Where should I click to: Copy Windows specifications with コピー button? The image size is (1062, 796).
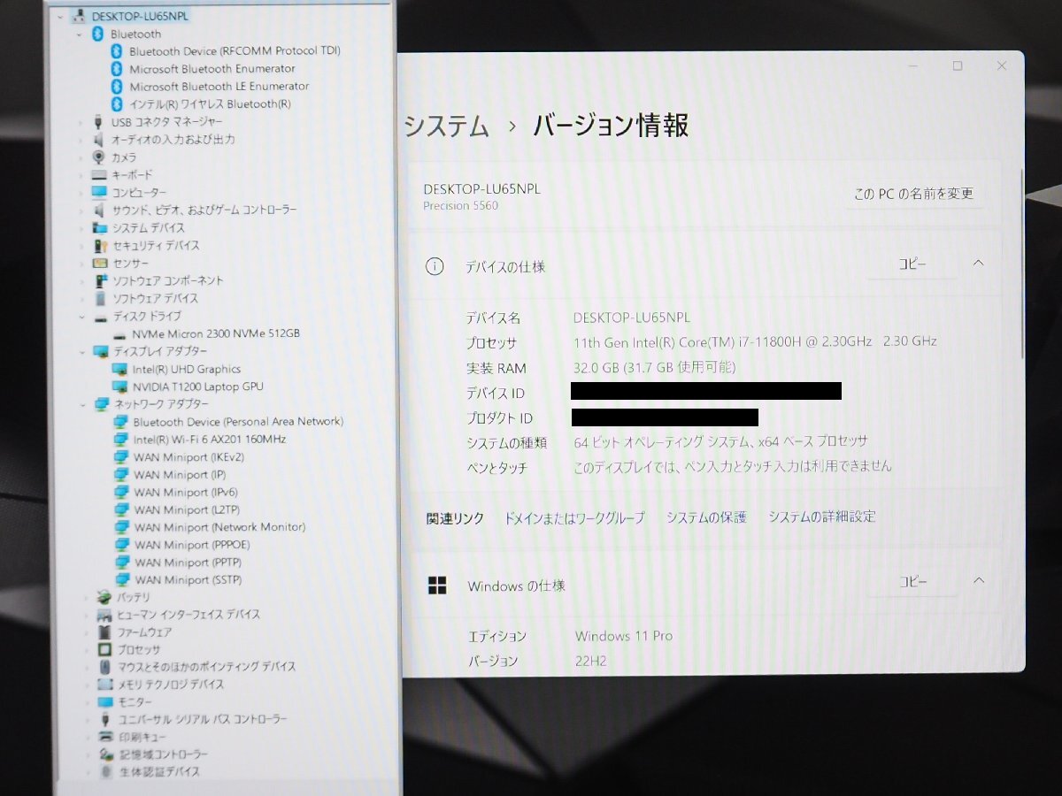click(912, 582)
